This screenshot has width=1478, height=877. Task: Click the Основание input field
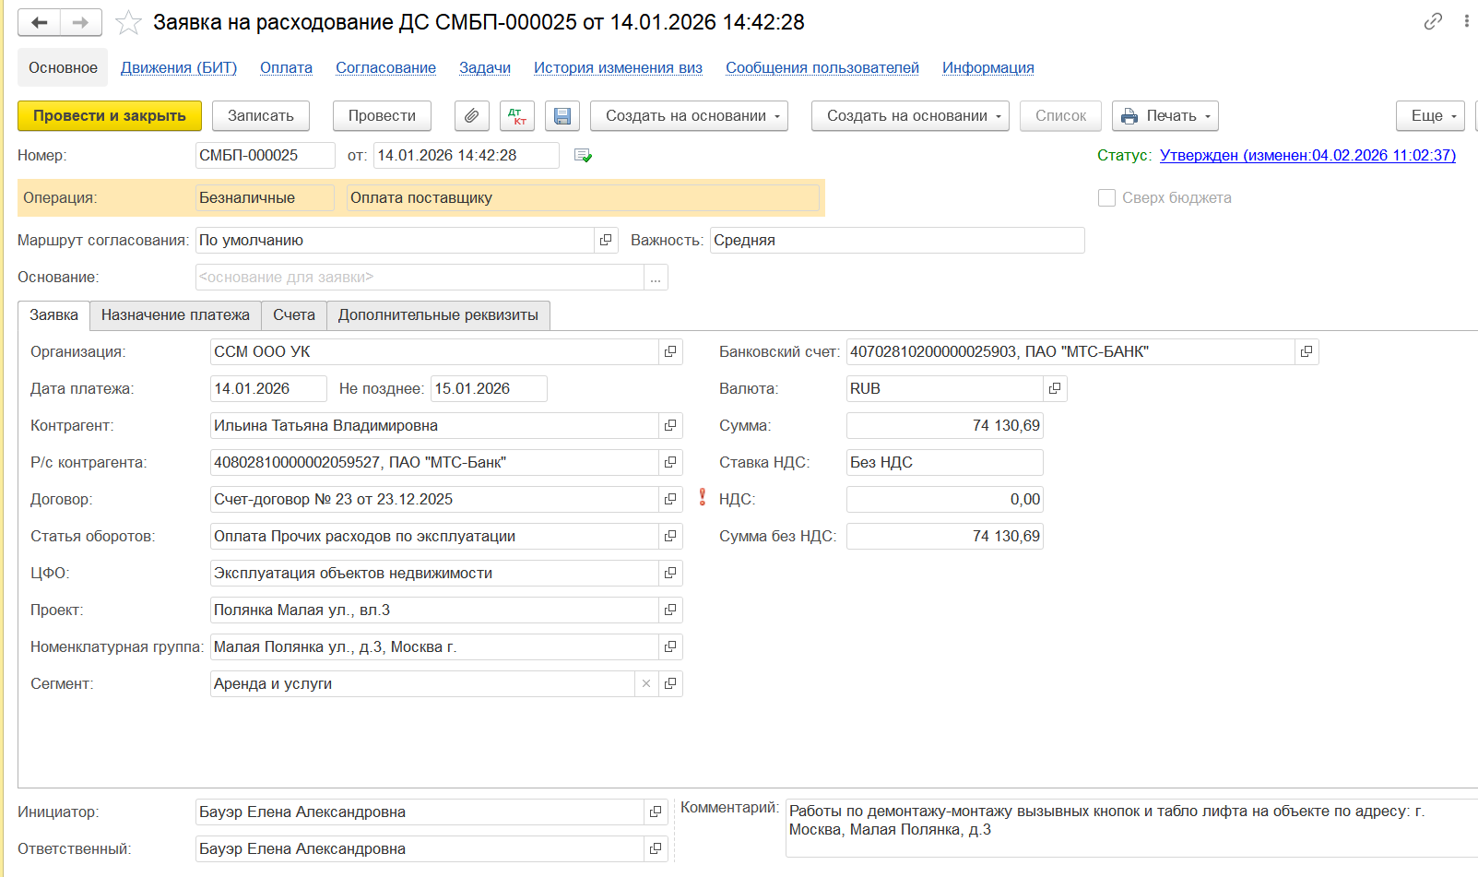pos(420,278)
